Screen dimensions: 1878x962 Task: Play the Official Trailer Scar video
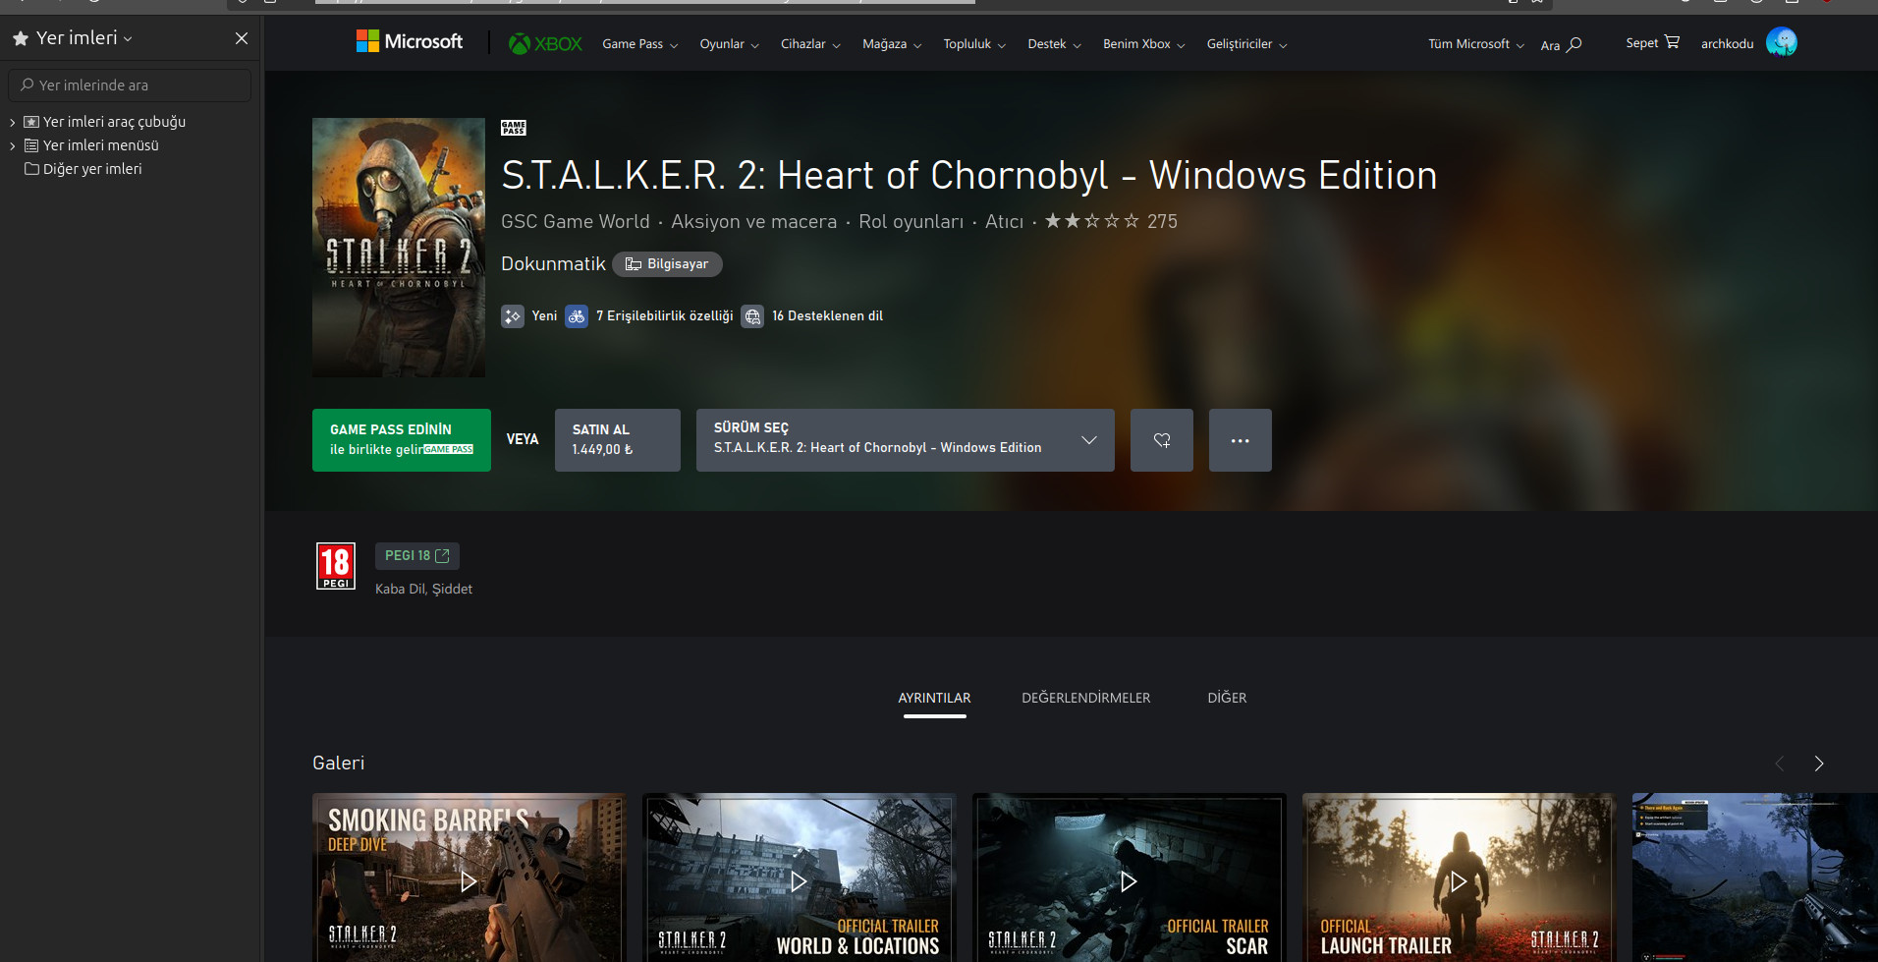pyautogui.click(x=1129, y=881)
